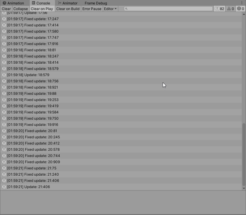The width and height of the screenshot is (246, 215).
Task: Select log entry Fixed update: 18:414
Action: (121, 62)
